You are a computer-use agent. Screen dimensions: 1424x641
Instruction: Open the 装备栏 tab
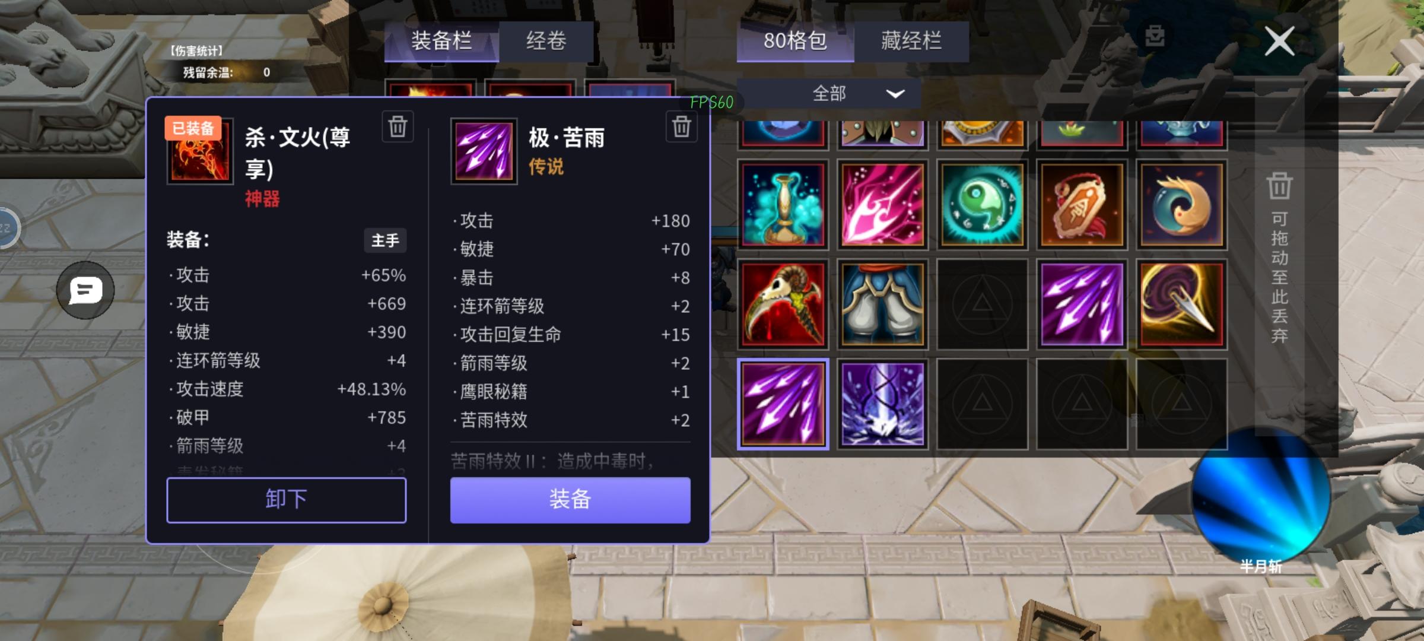pyautogui.click(x=441, y=41)
